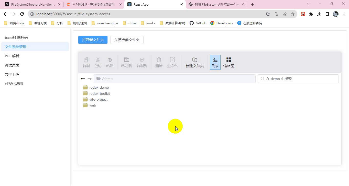Open the Developers bookmark
Viewport: 349px width, 186px height.
(222, 23)
